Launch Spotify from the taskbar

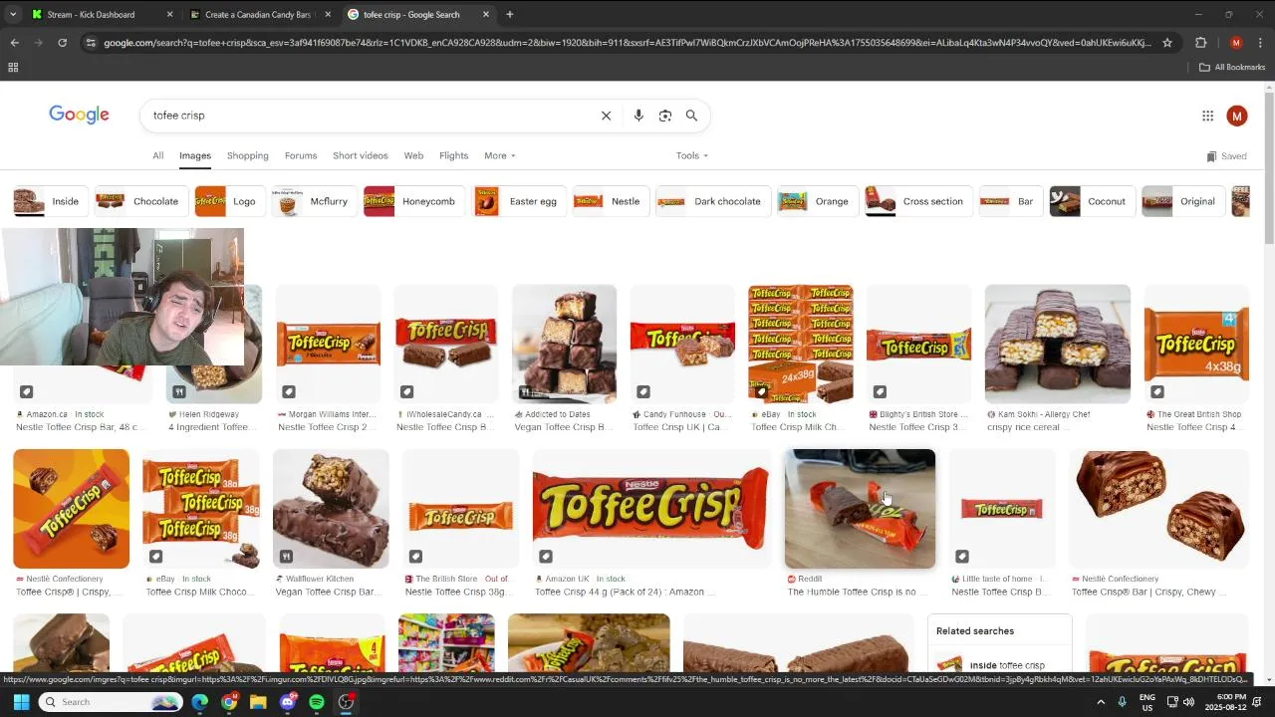pyautogui.click(x=317, y=702)
